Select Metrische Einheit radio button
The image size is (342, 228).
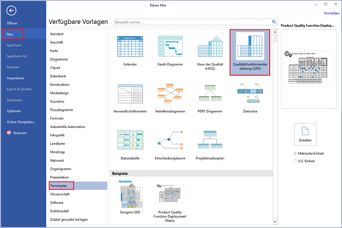[x=295, y=153]
